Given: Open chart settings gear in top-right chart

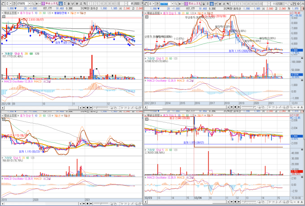Looking at the screenshot, I should click(298, 4).
